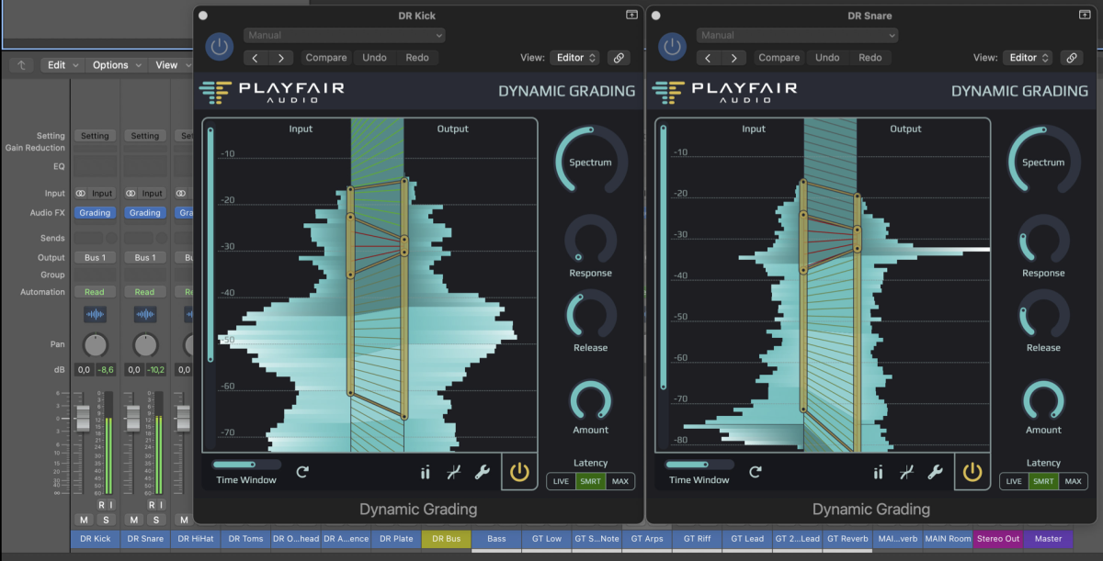Click the Release knob in DR Kick
The width and height of the screenshot is (1103, 561).
pos(590,314)
